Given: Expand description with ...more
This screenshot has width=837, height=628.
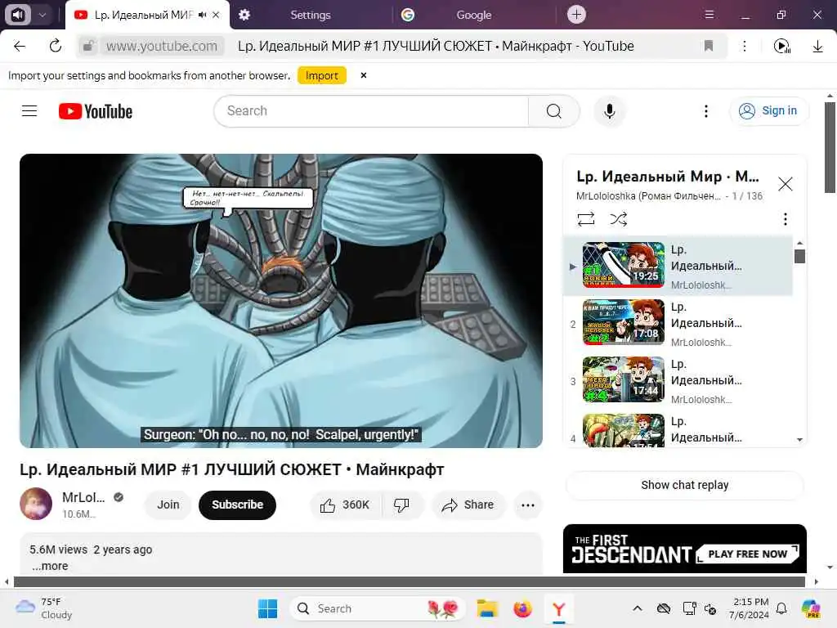Looking at the screenshot, I should (50, 566).
